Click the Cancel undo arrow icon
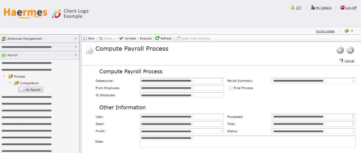Viewport: 361px width, 153px height. pos(341,60)
